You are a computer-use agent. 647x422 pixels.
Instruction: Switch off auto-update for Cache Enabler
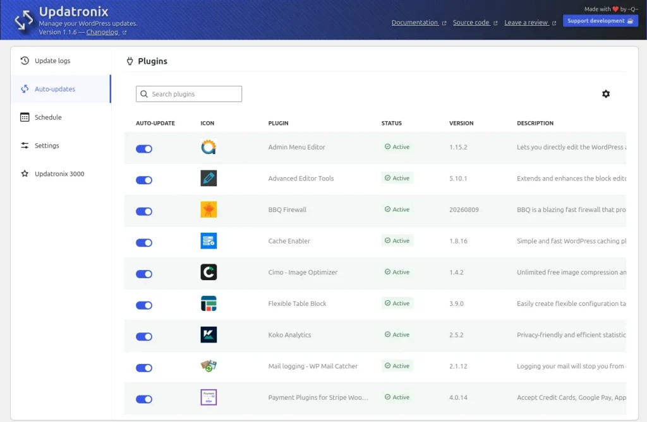(x=144, y=243)
